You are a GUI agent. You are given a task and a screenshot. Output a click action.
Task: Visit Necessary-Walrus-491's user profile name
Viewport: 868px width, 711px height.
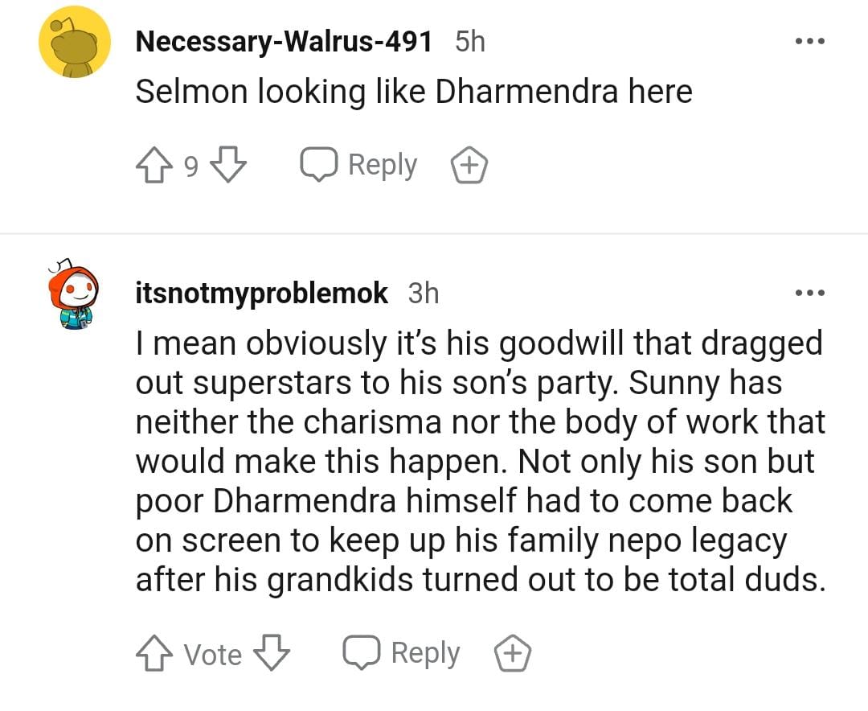285,42
